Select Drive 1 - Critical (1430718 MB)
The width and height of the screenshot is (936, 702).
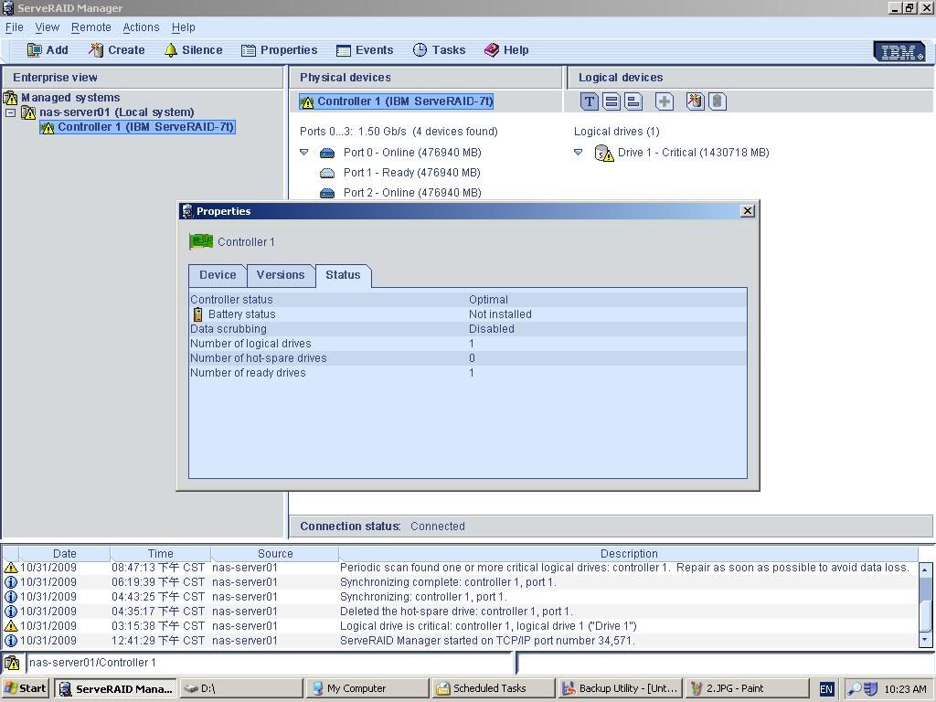click(x=693, y=153)
